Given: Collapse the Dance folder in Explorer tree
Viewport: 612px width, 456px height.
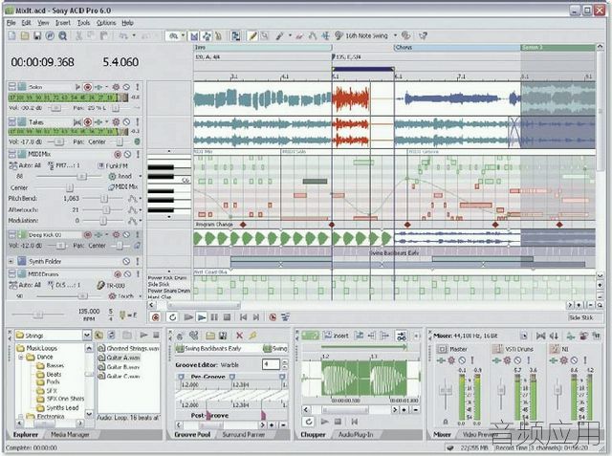Looking at the screenshot, I should click(21, 357).
